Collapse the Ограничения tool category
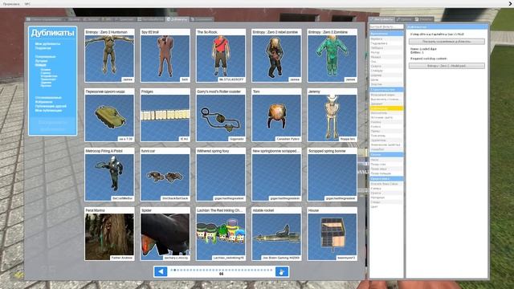 tap(386, 34)
